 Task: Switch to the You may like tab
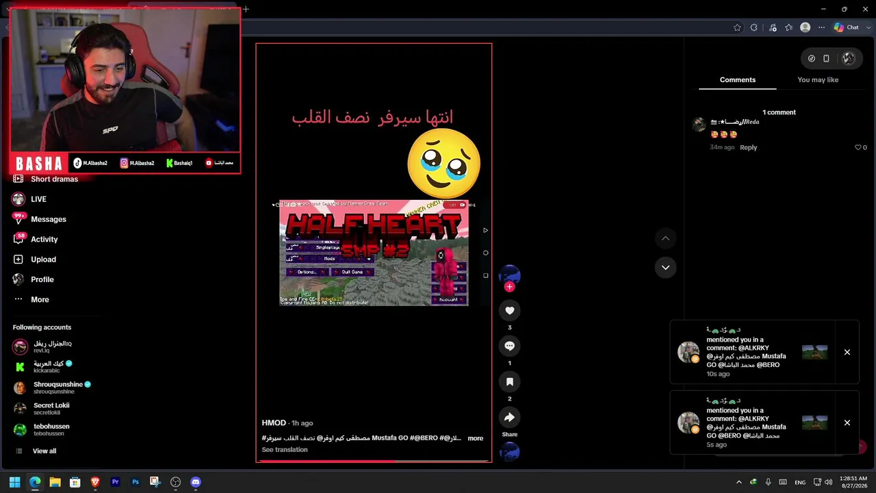(x=818, y=80)
